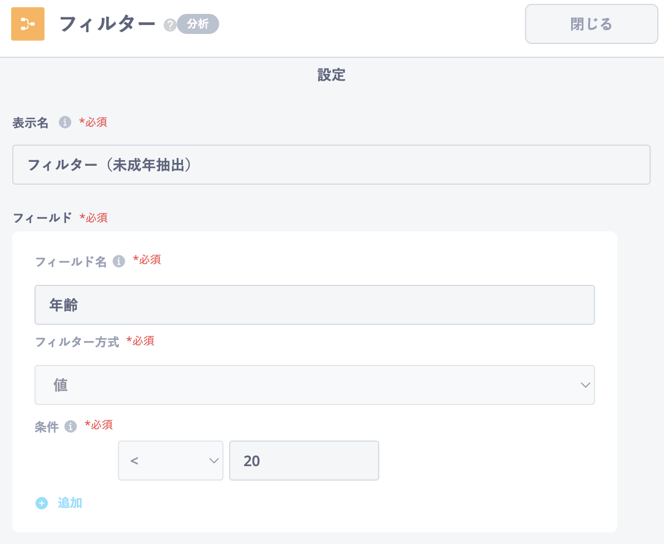Select the 設定 section header
This screenshot has width=664, height=544.
point(331,76)
